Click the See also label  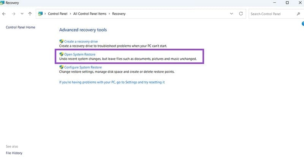(12, 146)
